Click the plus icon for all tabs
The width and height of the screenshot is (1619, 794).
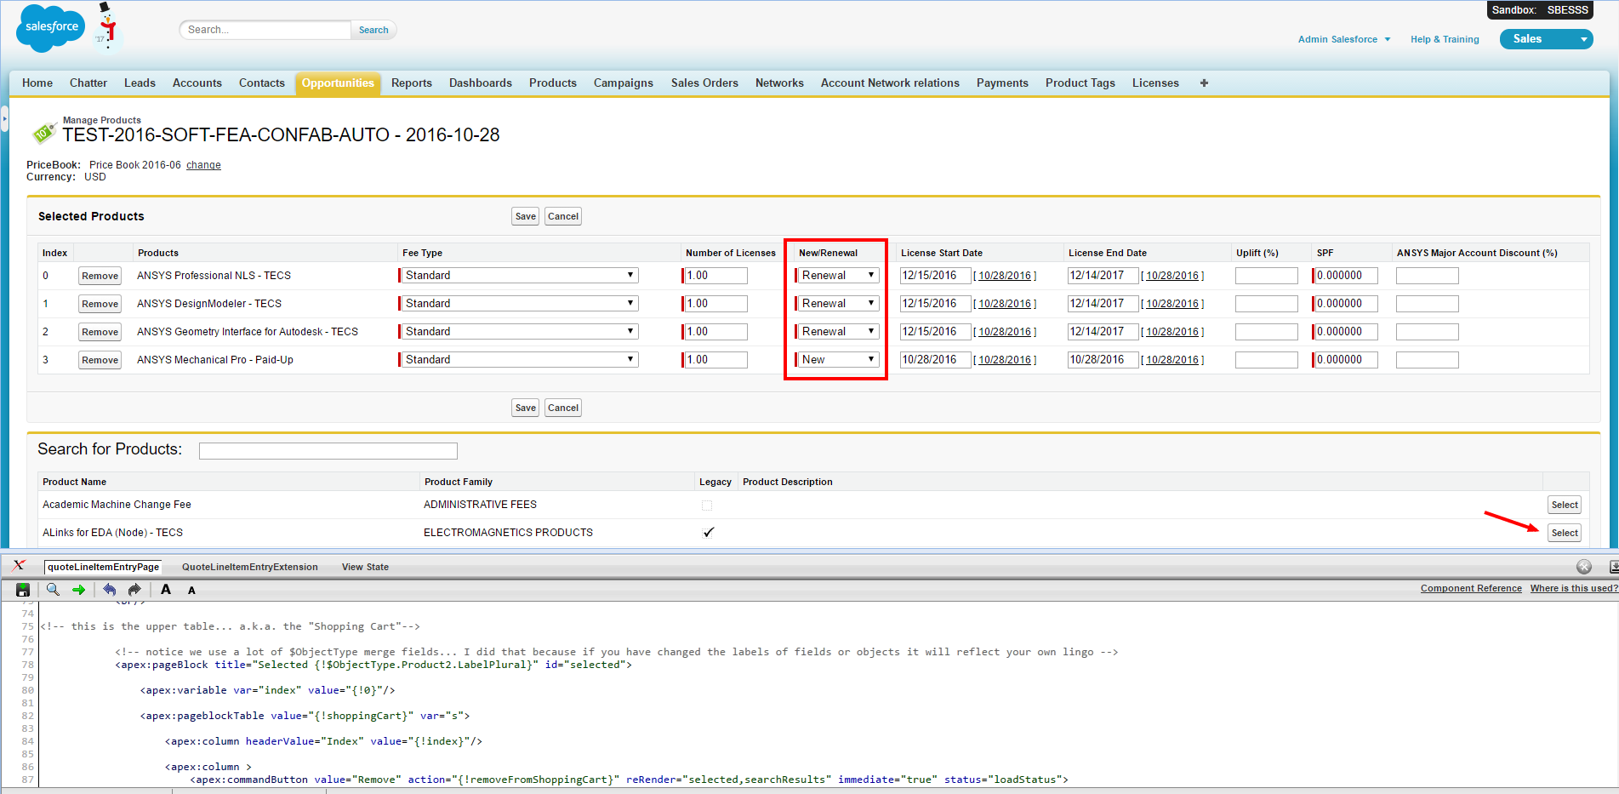click(1204, 83)
